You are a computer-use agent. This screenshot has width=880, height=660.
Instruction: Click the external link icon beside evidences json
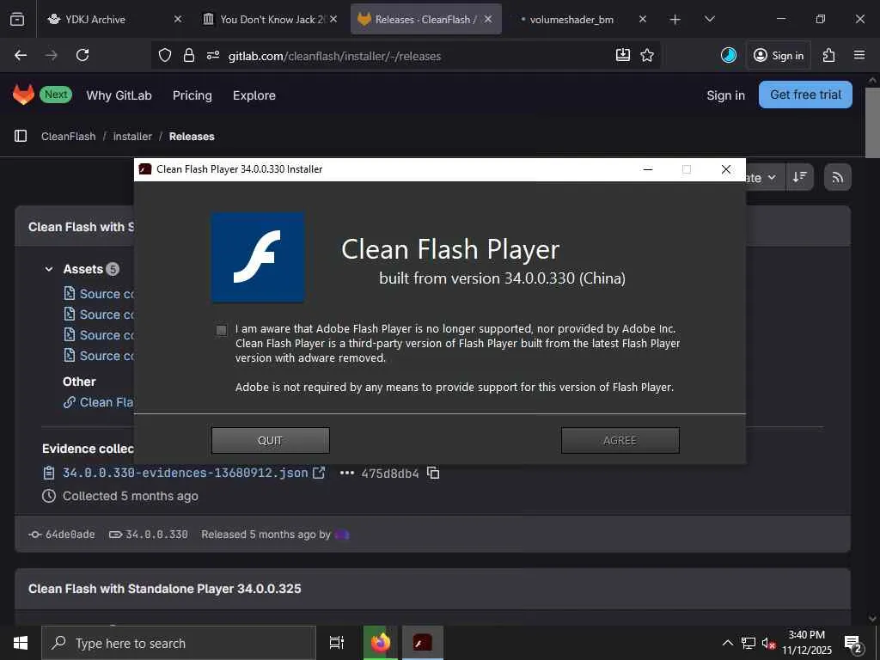tap(319, 473)
